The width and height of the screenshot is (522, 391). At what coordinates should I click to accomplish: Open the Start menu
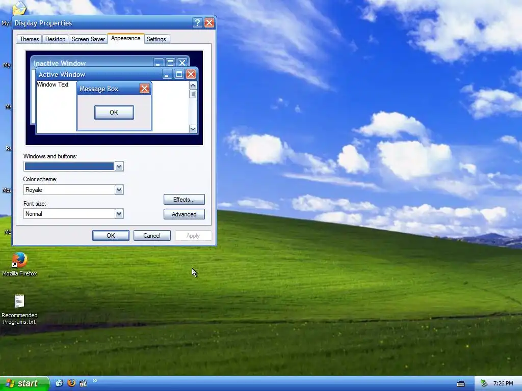[x=24, y=383]
